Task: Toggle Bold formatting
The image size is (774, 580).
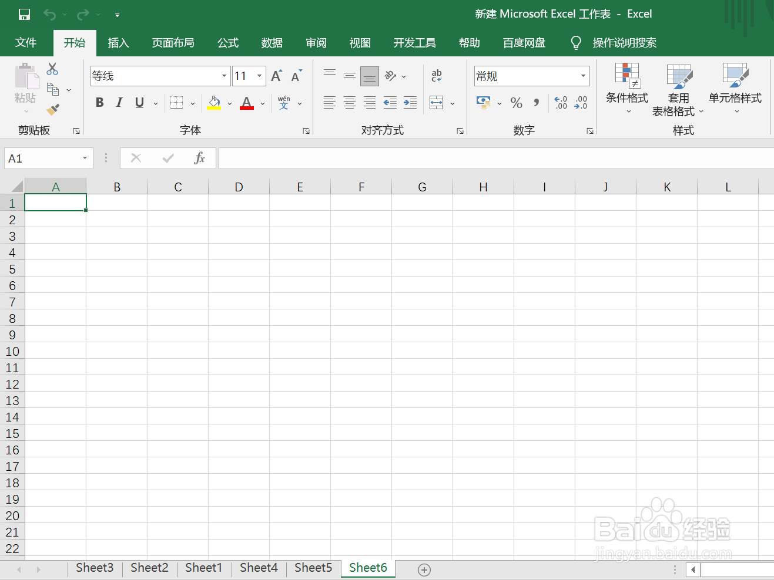Action: pyautogui.click(x=100, y=103)
